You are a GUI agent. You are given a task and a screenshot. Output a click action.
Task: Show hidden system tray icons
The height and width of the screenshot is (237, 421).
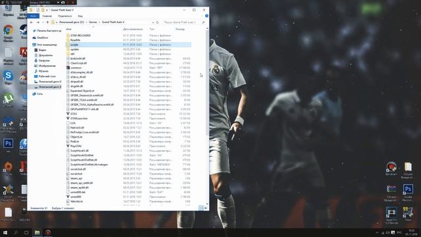tap(377, 232)
